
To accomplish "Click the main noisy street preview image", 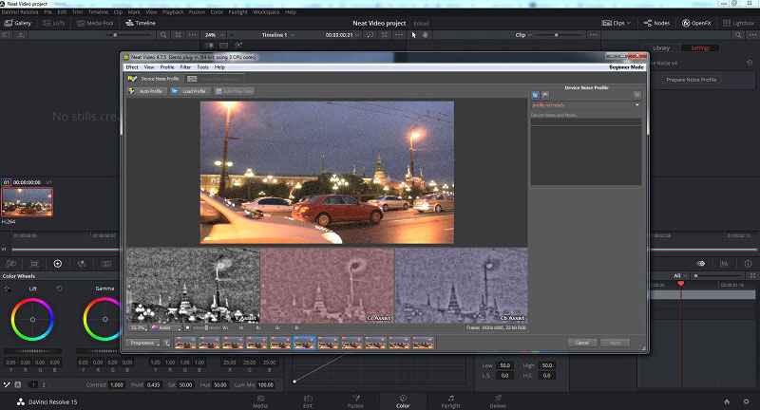I will coord(327,173).
